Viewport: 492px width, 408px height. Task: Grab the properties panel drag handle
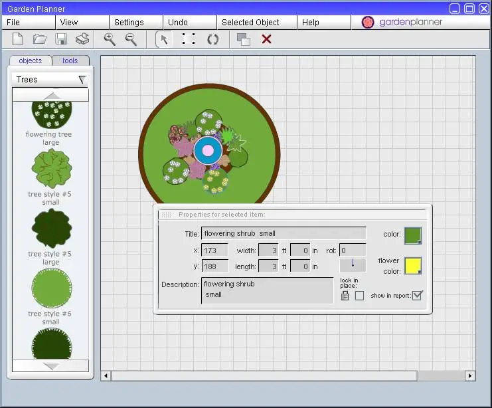pyautogui.click(x=166, y=215)
